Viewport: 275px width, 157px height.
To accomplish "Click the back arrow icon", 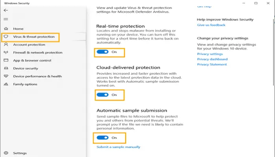I will click(5, 11).
